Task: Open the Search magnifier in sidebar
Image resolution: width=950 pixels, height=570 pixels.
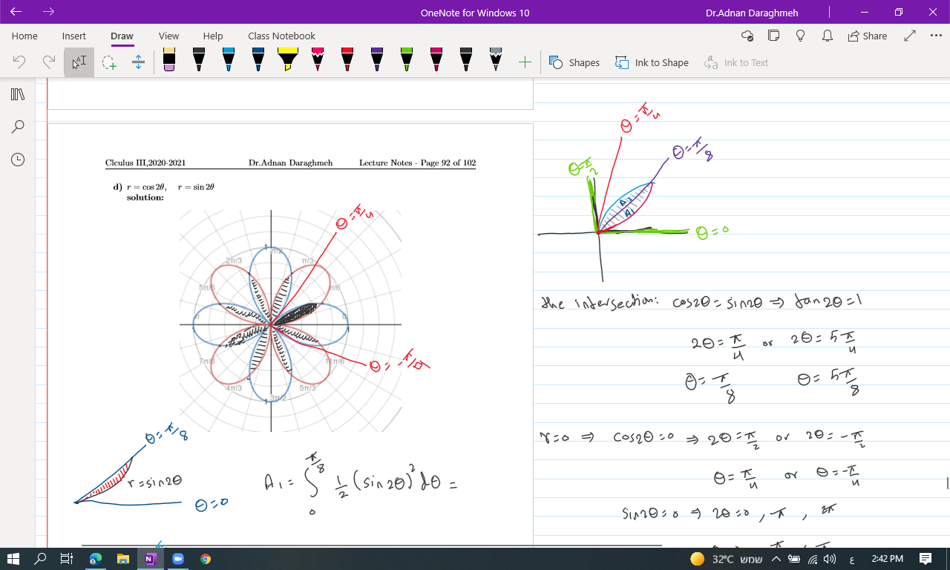Action: click(18, 127)
